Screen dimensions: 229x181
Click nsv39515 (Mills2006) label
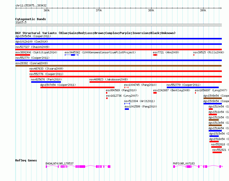pyautogui.click(x=209, y=52)
